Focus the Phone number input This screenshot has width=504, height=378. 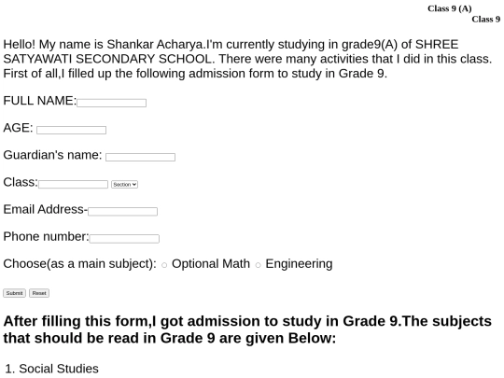tap(124, 239)
